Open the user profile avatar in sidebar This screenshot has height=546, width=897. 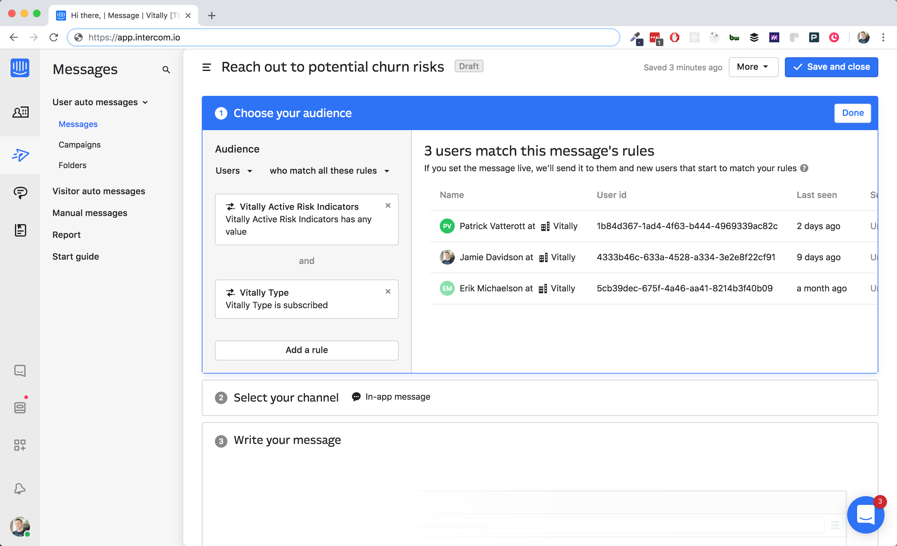point(20,527)
